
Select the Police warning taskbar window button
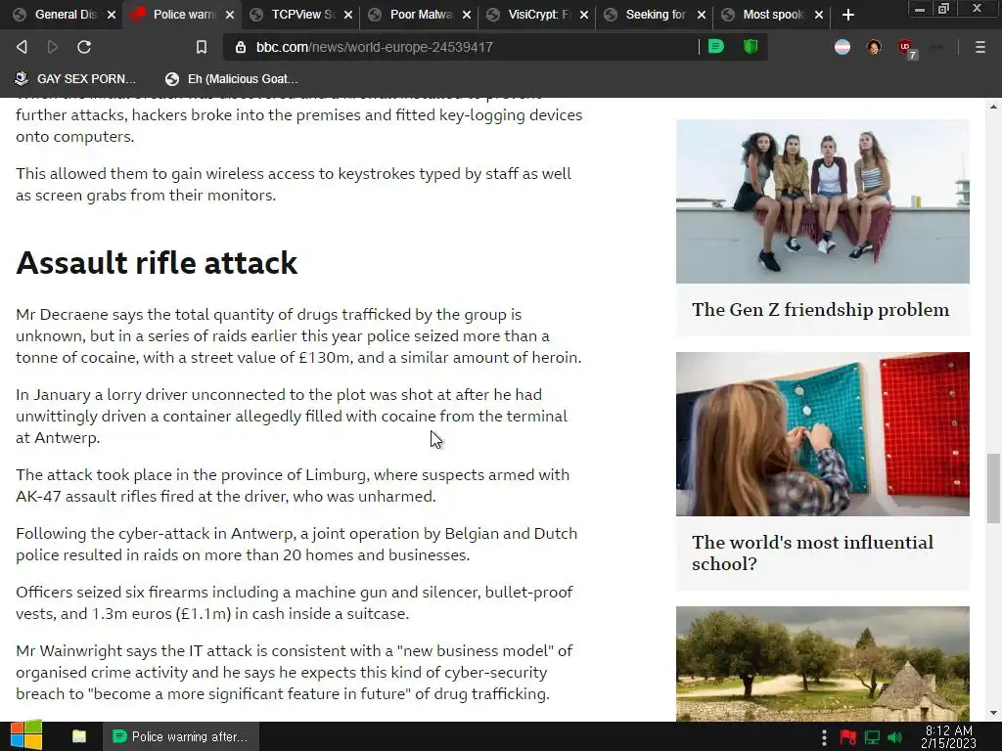click(x=180, y=736)
